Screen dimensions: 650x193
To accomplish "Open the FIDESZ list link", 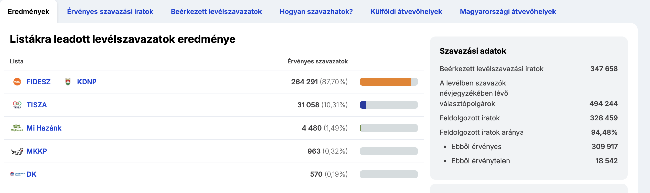I will coord(39,82).
